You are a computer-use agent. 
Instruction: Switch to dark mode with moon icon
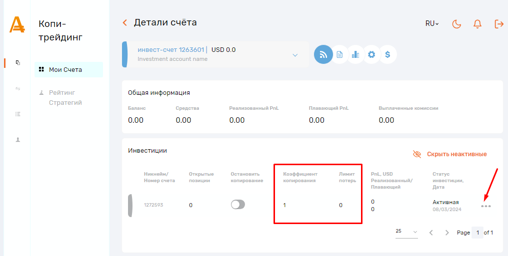point(456,24)
